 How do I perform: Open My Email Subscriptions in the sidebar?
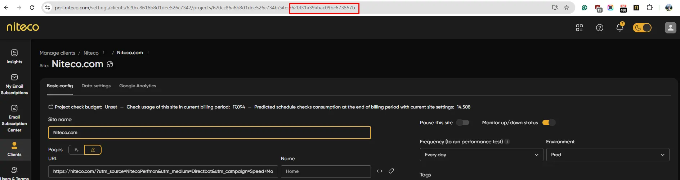pyautogui.click(x=14, y=84)
